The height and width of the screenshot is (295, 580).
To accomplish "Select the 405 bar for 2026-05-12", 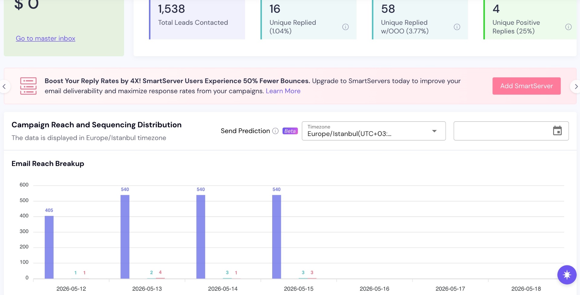I will pyautogui.click(x=49, y=247).
